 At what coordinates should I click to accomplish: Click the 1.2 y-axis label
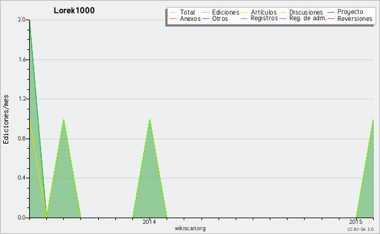22,99
